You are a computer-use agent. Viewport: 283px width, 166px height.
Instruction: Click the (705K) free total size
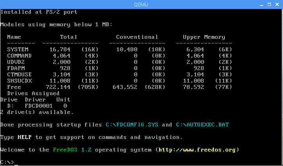coord(88,87)
